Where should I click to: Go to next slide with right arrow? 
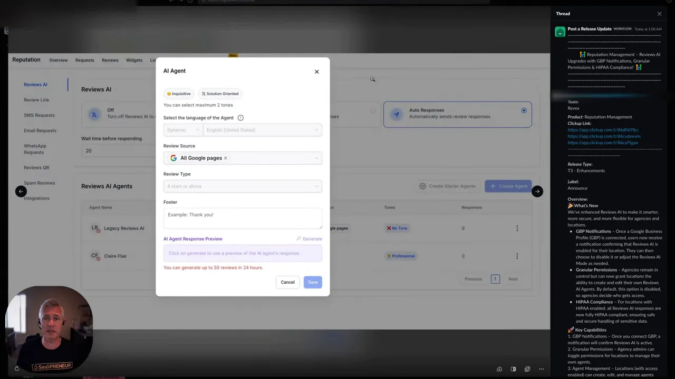[537, 192]
